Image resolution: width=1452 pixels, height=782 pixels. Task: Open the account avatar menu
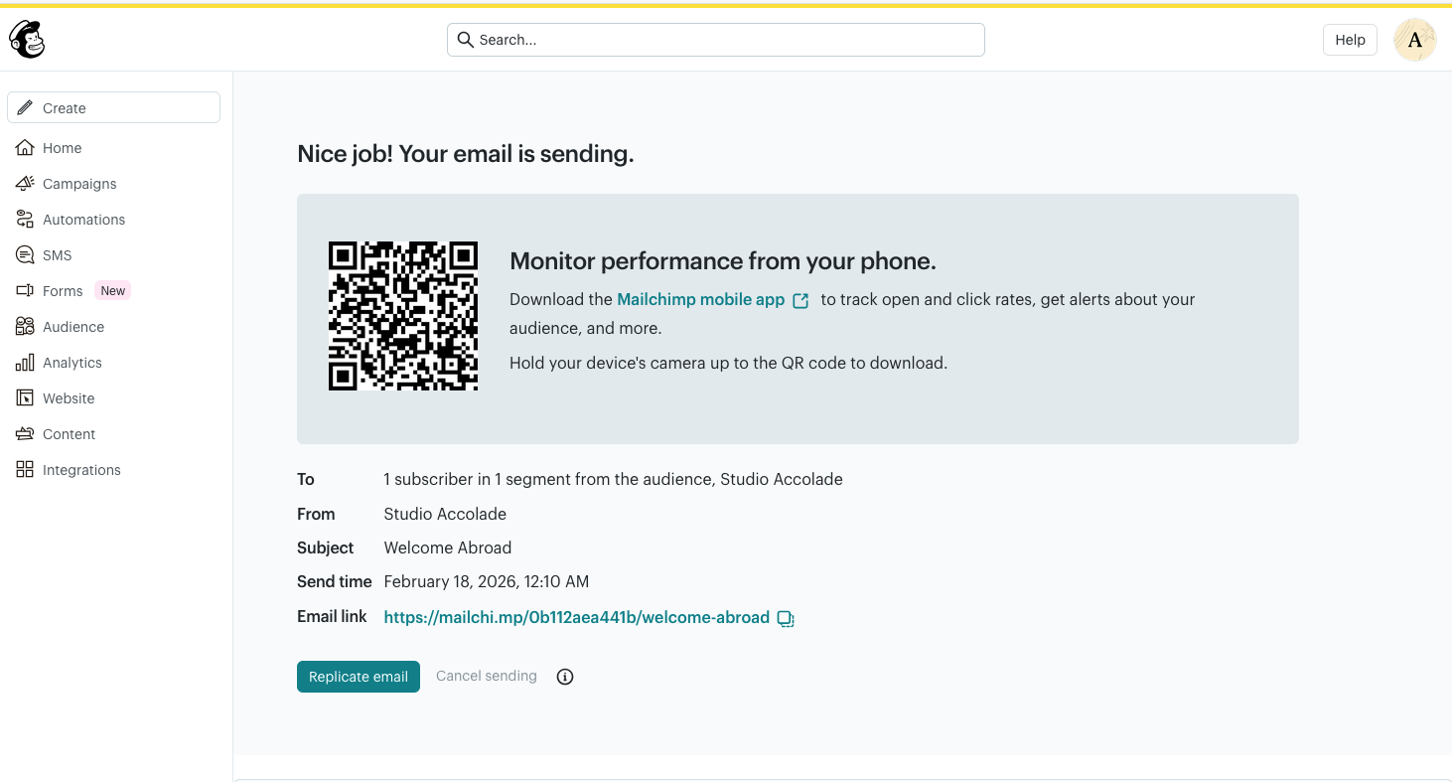pos(1414,40)
